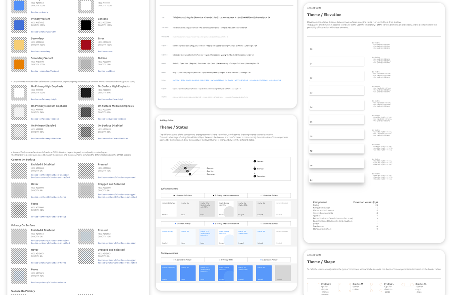
Task: Click the @color-primaryVariant token label
Action: [44, 32]
